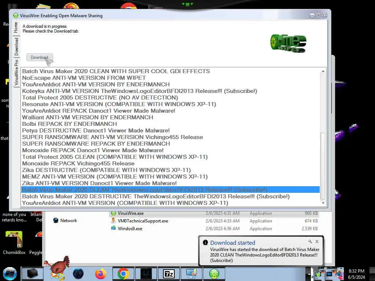Select Windos9.exe in the Explorer window

[x=214, y=228]
